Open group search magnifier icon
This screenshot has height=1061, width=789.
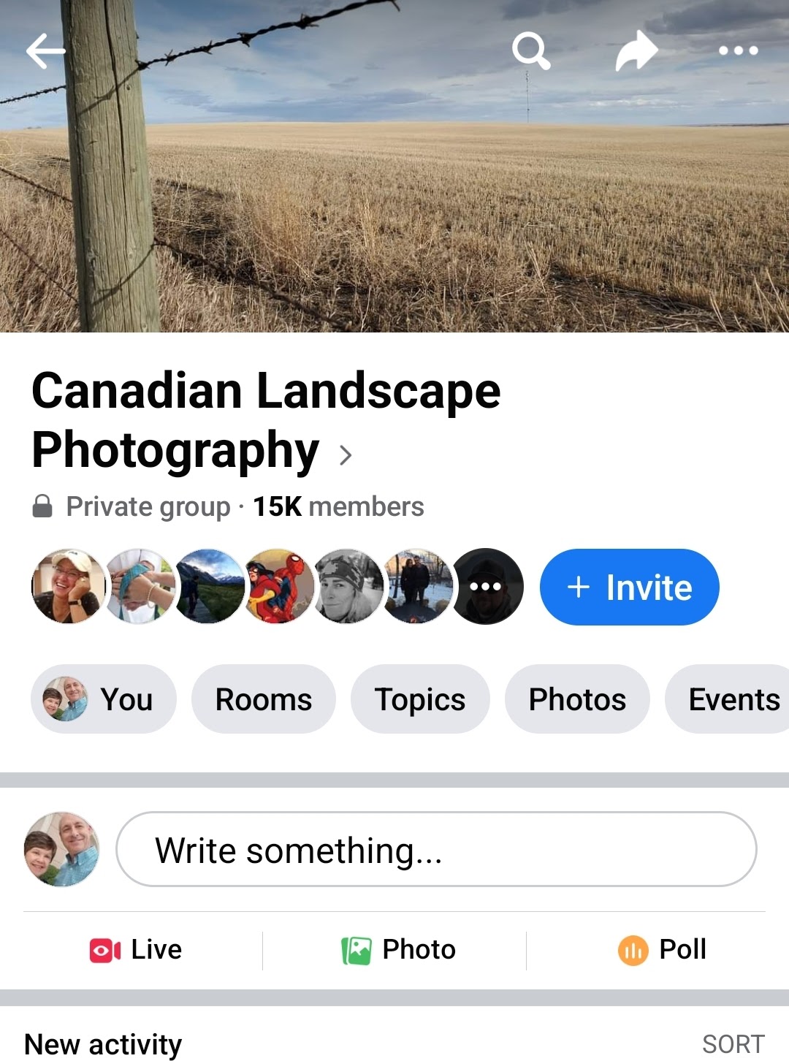530,51
